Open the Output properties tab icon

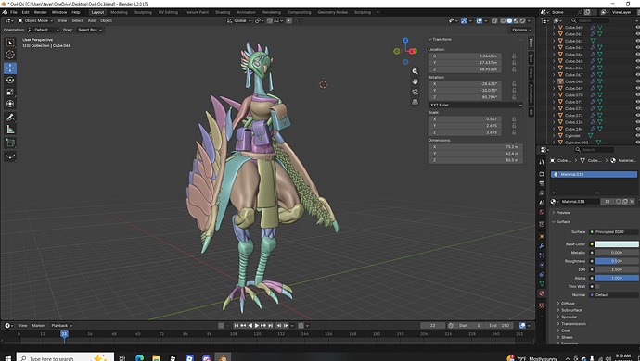[x=542, y=183]
